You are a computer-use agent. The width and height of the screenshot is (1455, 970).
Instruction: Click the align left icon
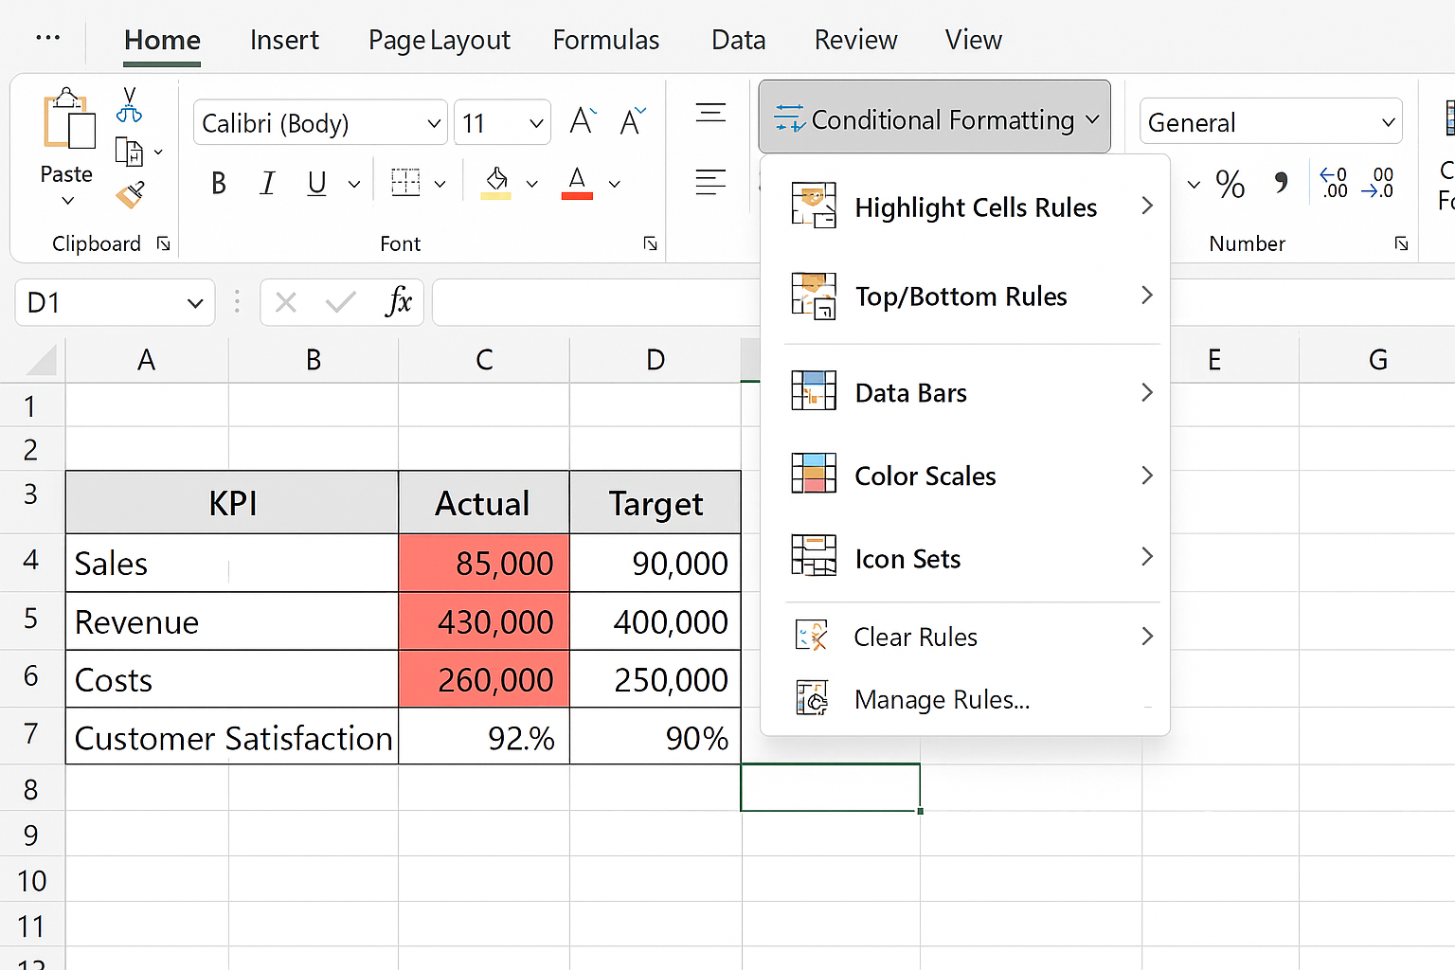click(710, 182)
